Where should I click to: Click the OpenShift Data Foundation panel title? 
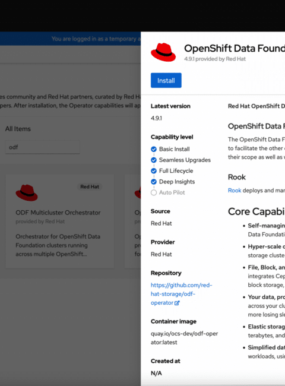click(235, 48)
